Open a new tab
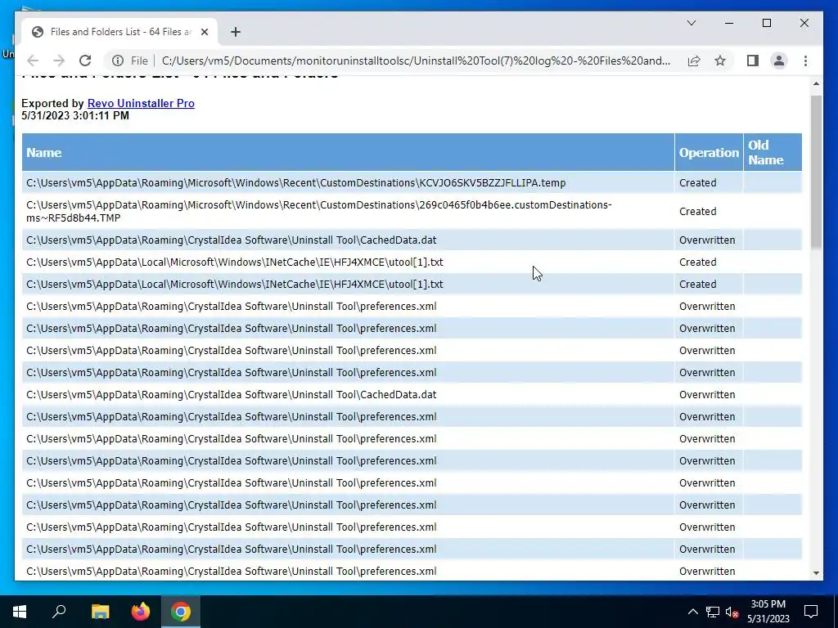 pos(236,32)
